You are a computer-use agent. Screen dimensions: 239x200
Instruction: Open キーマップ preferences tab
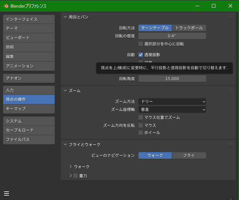[29, 109]
